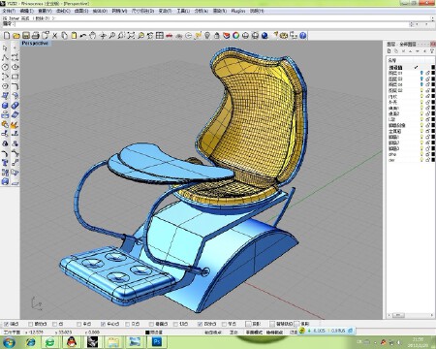The height and width of the screenshot is (349, 436).
Task: Open the QQ penguin taskbar icon
Action: pos(72,342)
